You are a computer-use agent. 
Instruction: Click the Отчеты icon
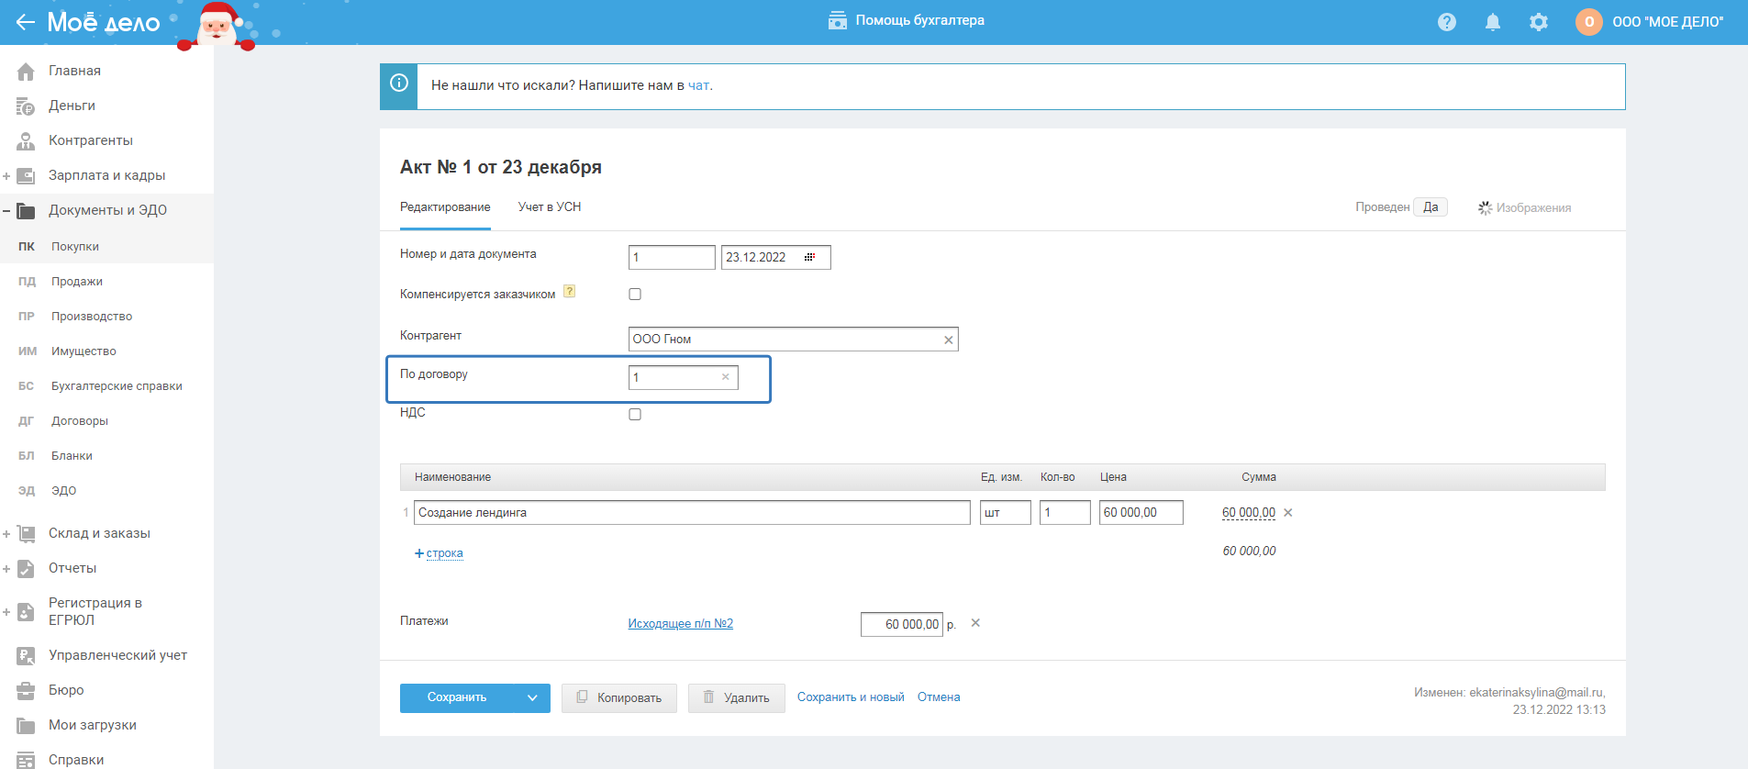(x=26, y=568)
